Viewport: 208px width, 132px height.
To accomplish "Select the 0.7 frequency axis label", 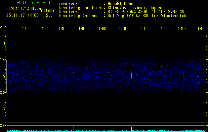I will [3, 109].
